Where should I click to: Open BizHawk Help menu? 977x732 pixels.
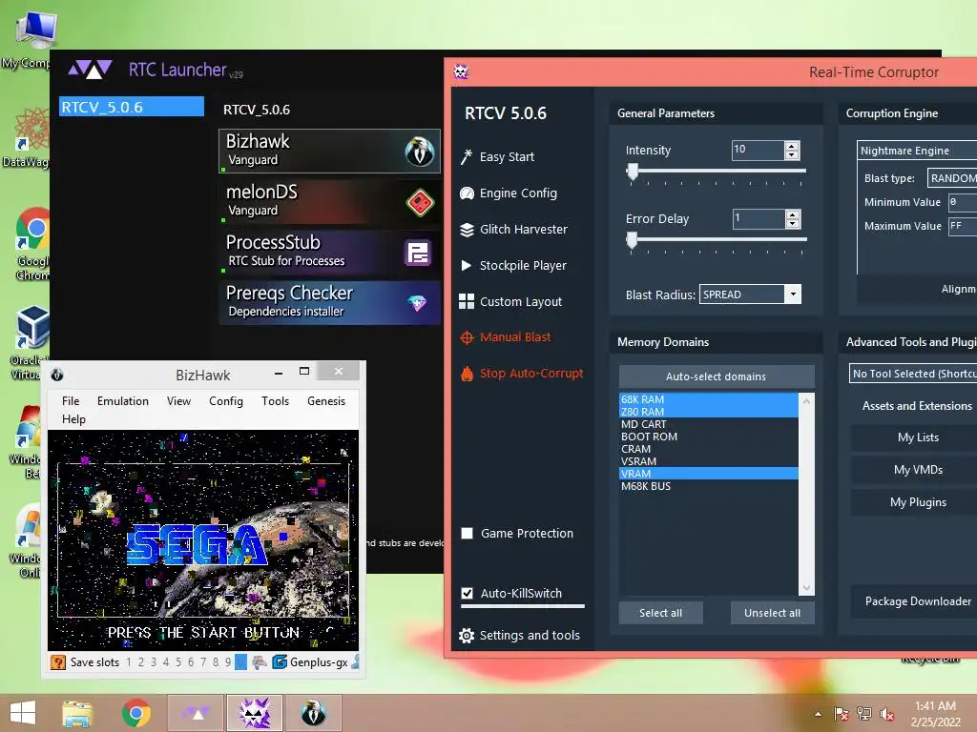point(73,419)
